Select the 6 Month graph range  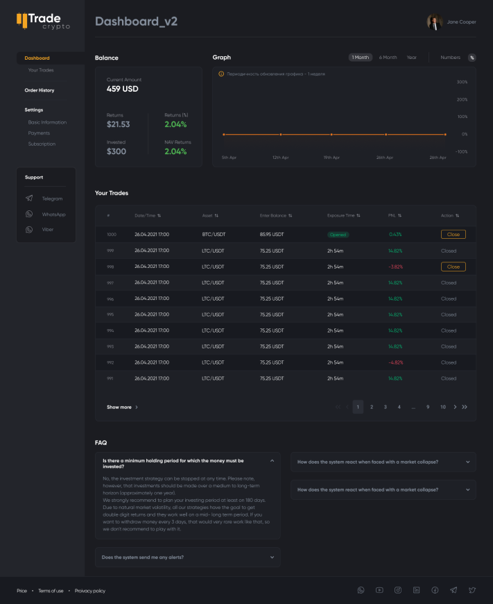[x=388, y=58]
